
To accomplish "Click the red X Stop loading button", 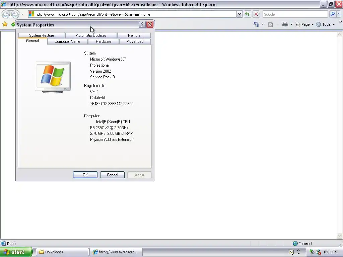I will (256, 14).
